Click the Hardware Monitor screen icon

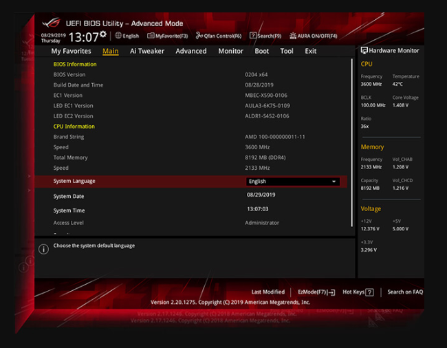(364, 50)
